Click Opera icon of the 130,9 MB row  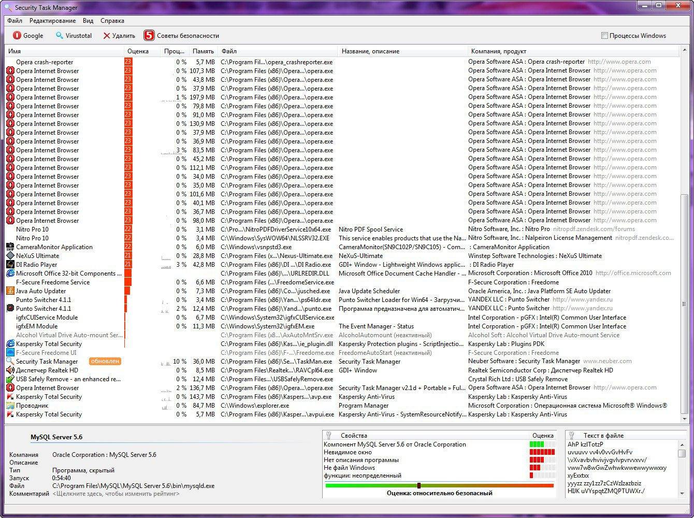(x=10, y=124)
